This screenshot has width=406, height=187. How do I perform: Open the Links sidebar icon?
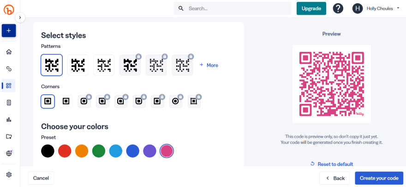[x=9, y=69]
